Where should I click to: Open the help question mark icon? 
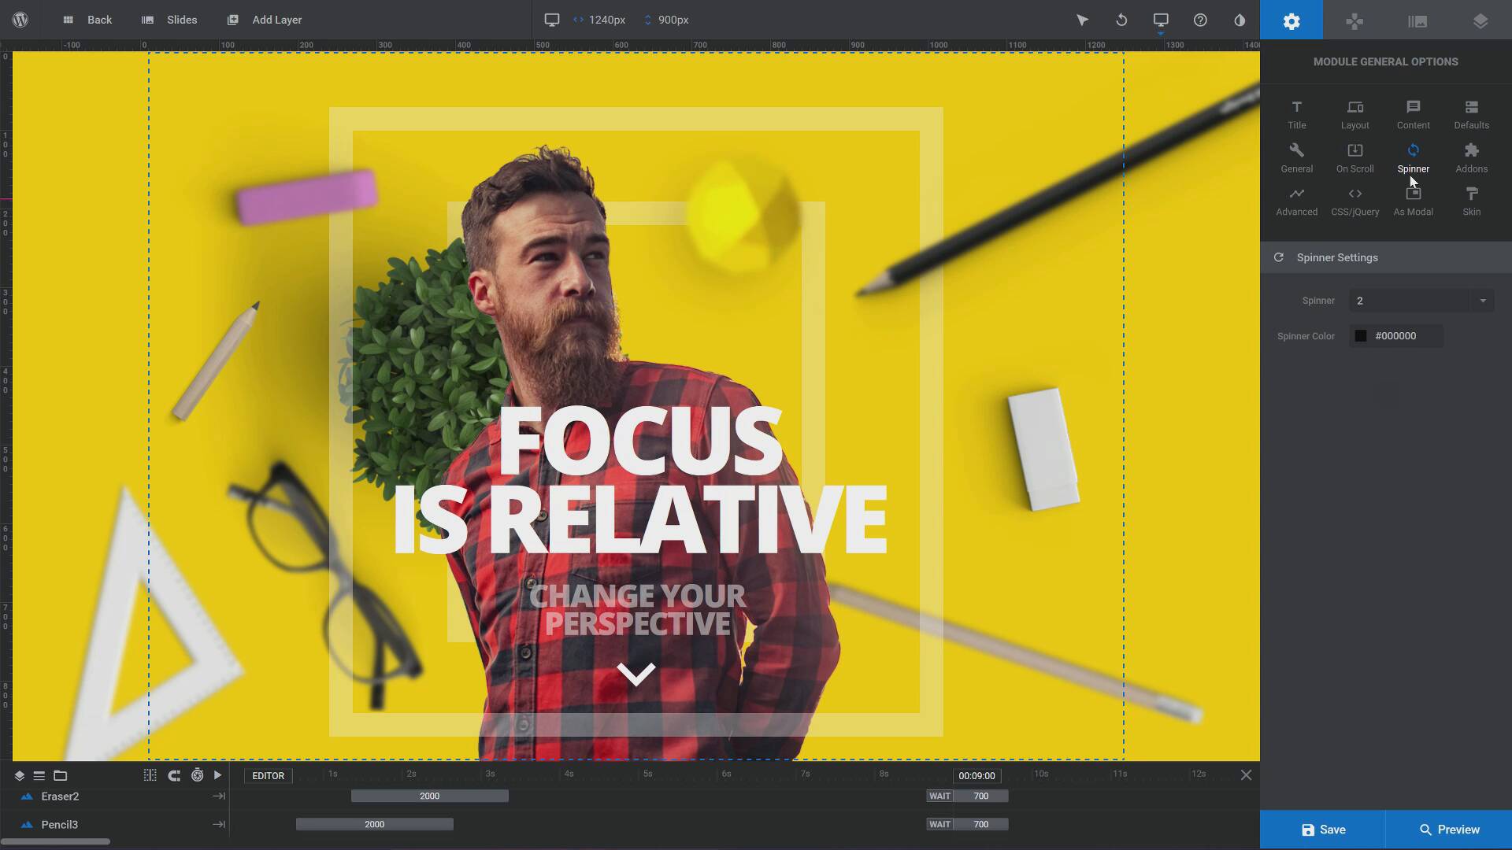pyautogui.click(x=1200, y=20)
